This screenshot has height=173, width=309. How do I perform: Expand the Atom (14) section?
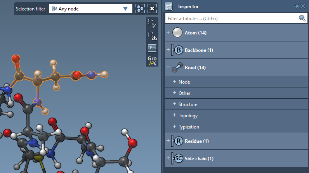tap(168, 33)
